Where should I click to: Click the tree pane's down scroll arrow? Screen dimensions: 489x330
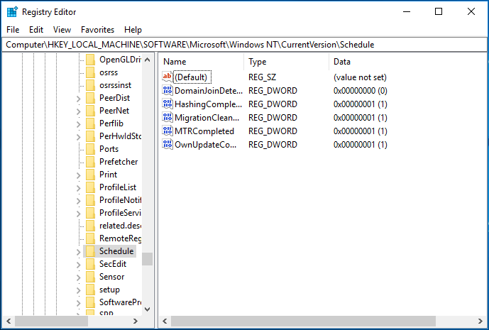[x=147, y=309]
